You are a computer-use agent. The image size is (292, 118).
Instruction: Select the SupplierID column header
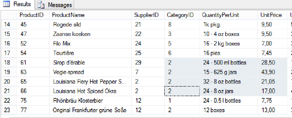point(148,15)
